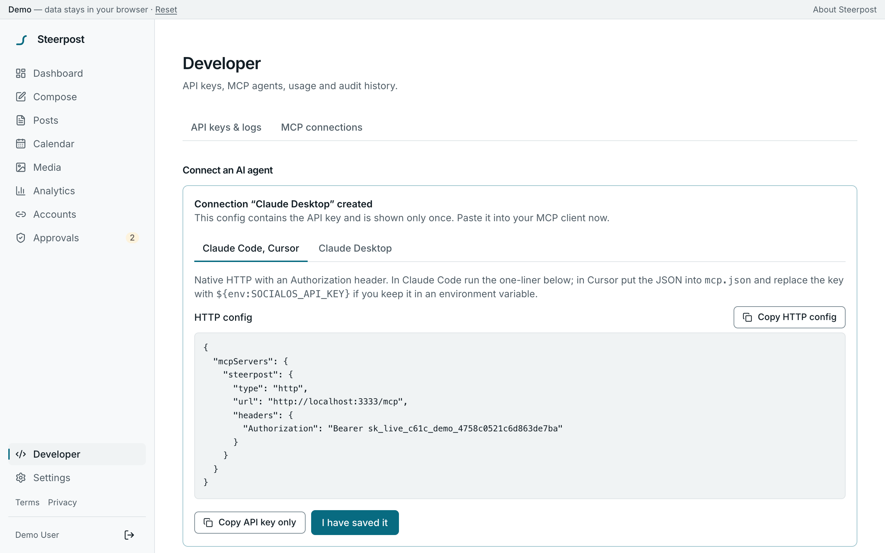Click the Demo User name
Viewport: 885px width, 553px height.
37,535
